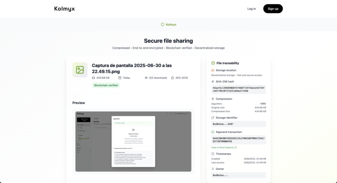Click the calendar icon next to Today
This screenshot has height=183, width=337.
tap(120, 78)
